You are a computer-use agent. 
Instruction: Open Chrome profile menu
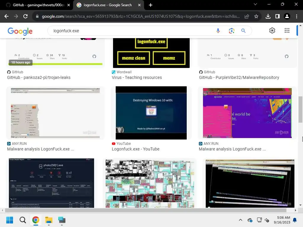pos(287,17)
